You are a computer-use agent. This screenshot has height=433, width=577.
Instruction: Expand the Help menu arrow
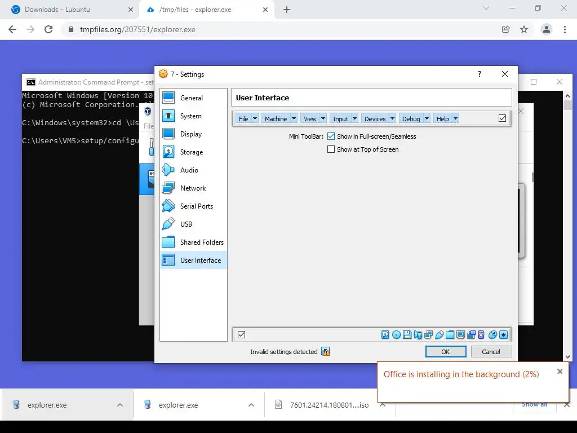coord(455,118)
